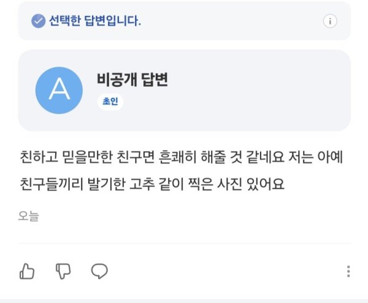Open the three-dot more options menu

tap(348, 271)
